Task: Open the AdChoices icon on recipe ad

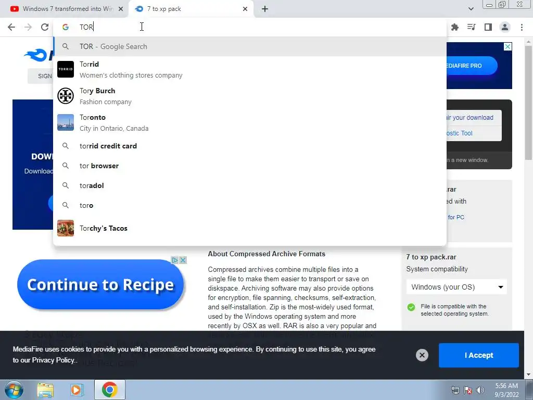Action: [175, 260]
